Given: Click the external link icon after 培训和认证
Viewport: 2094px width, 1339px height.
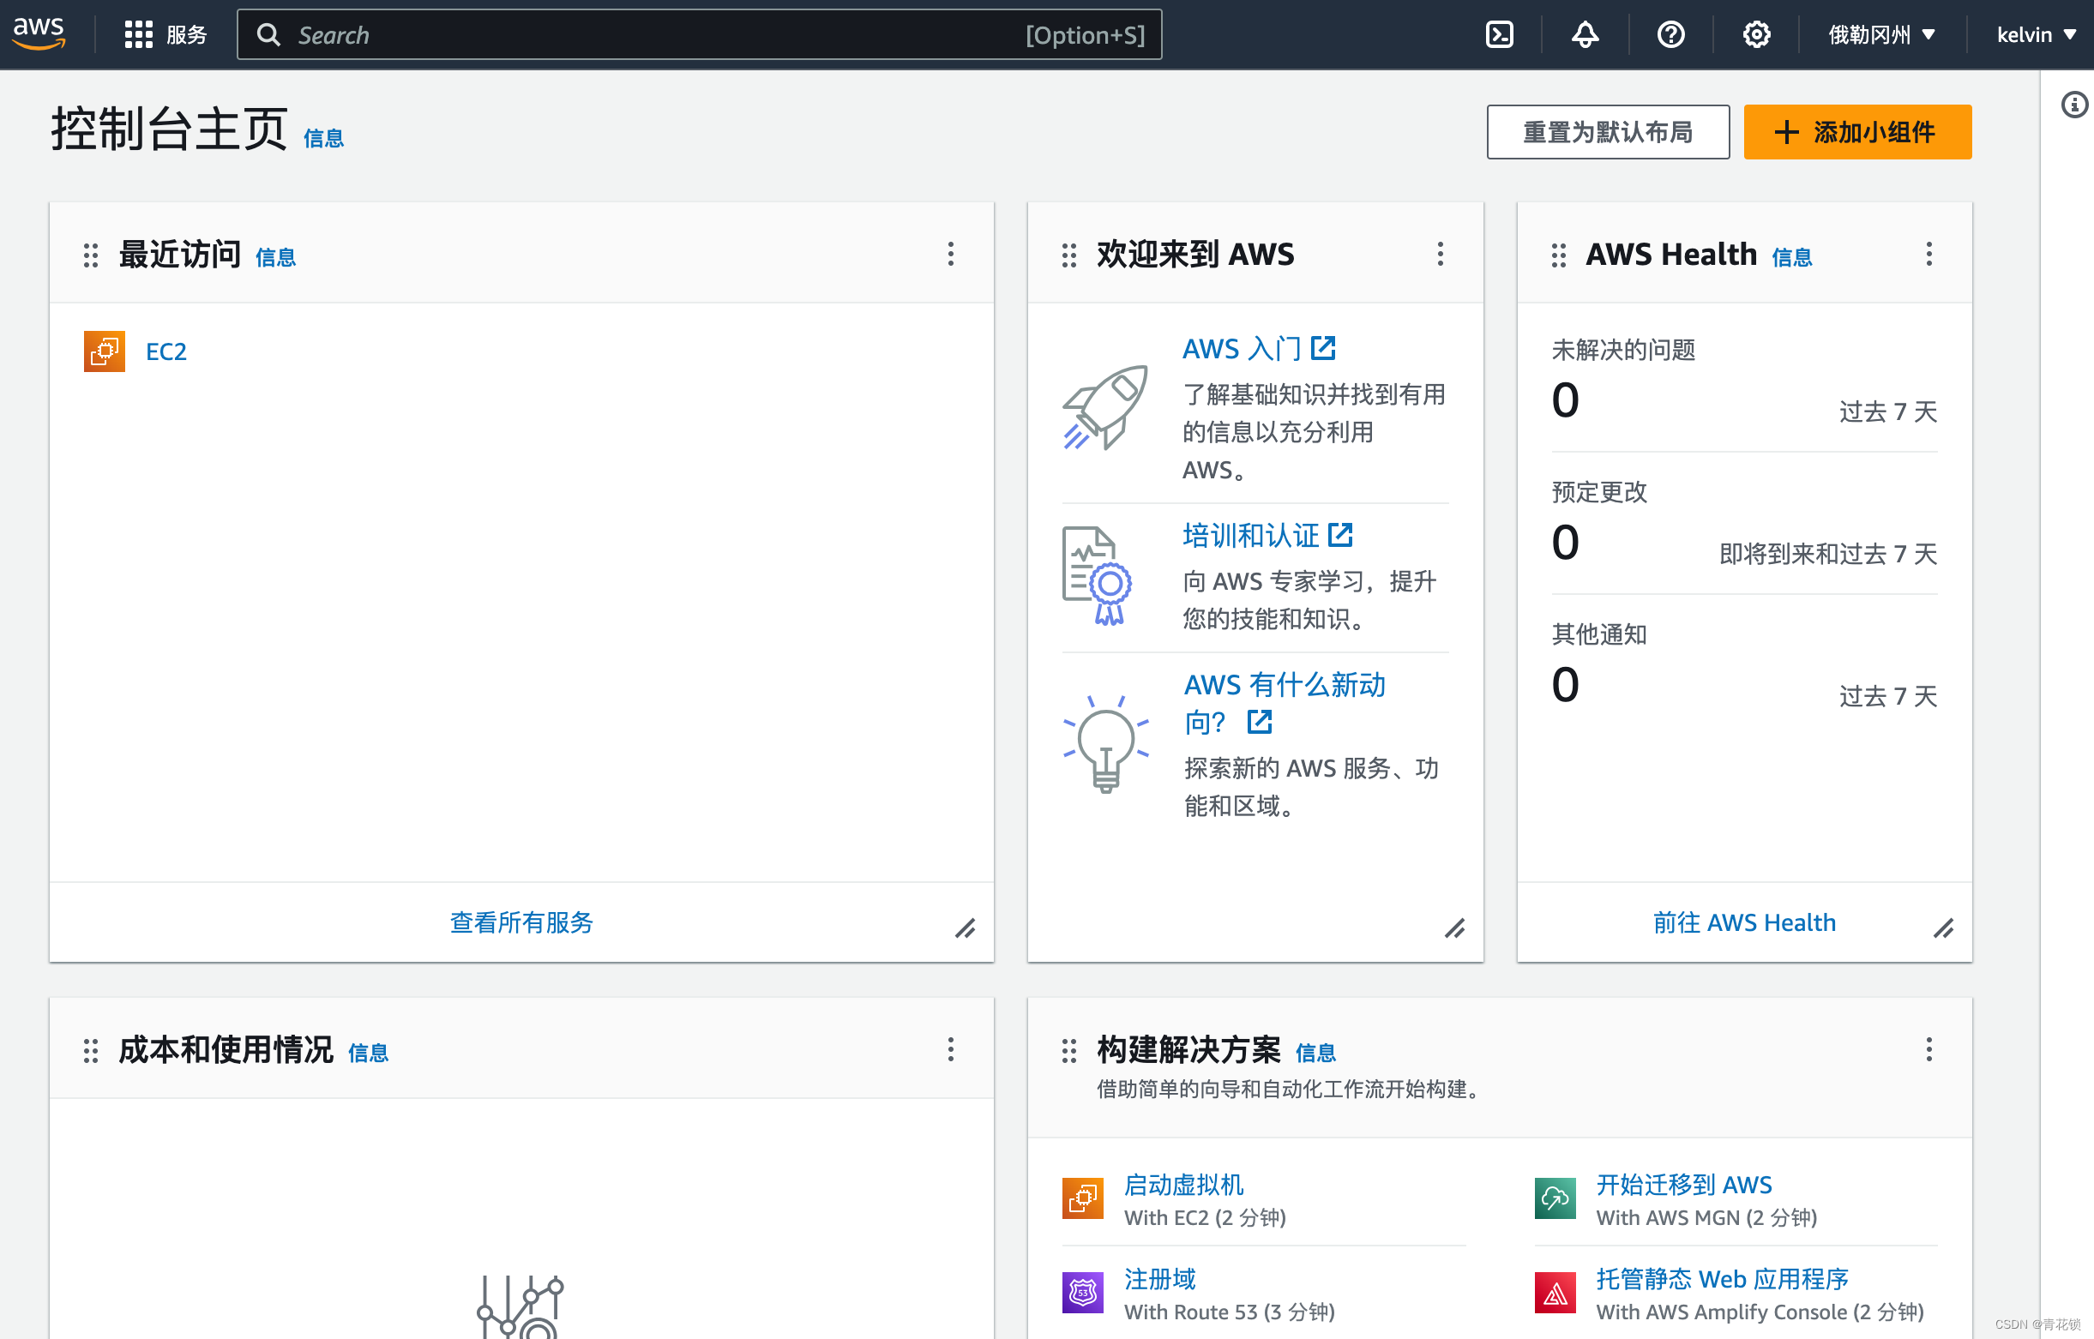Looking at the screenshot, I should click(1340, 535).
